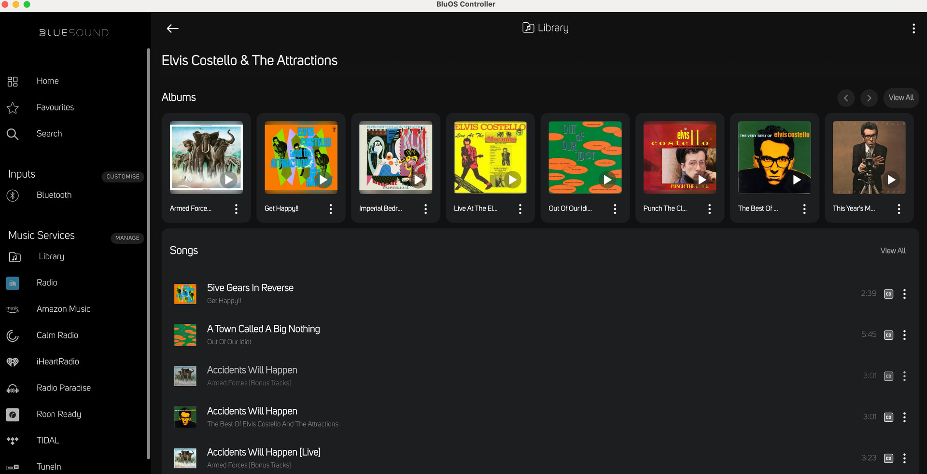Click the Search magnifier icon
The image size is (927, 474).
coord(13,134)
